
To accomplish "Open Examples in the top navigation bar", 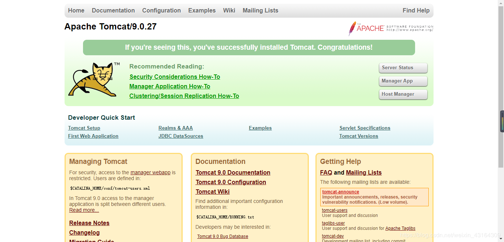I will point(202,10).
